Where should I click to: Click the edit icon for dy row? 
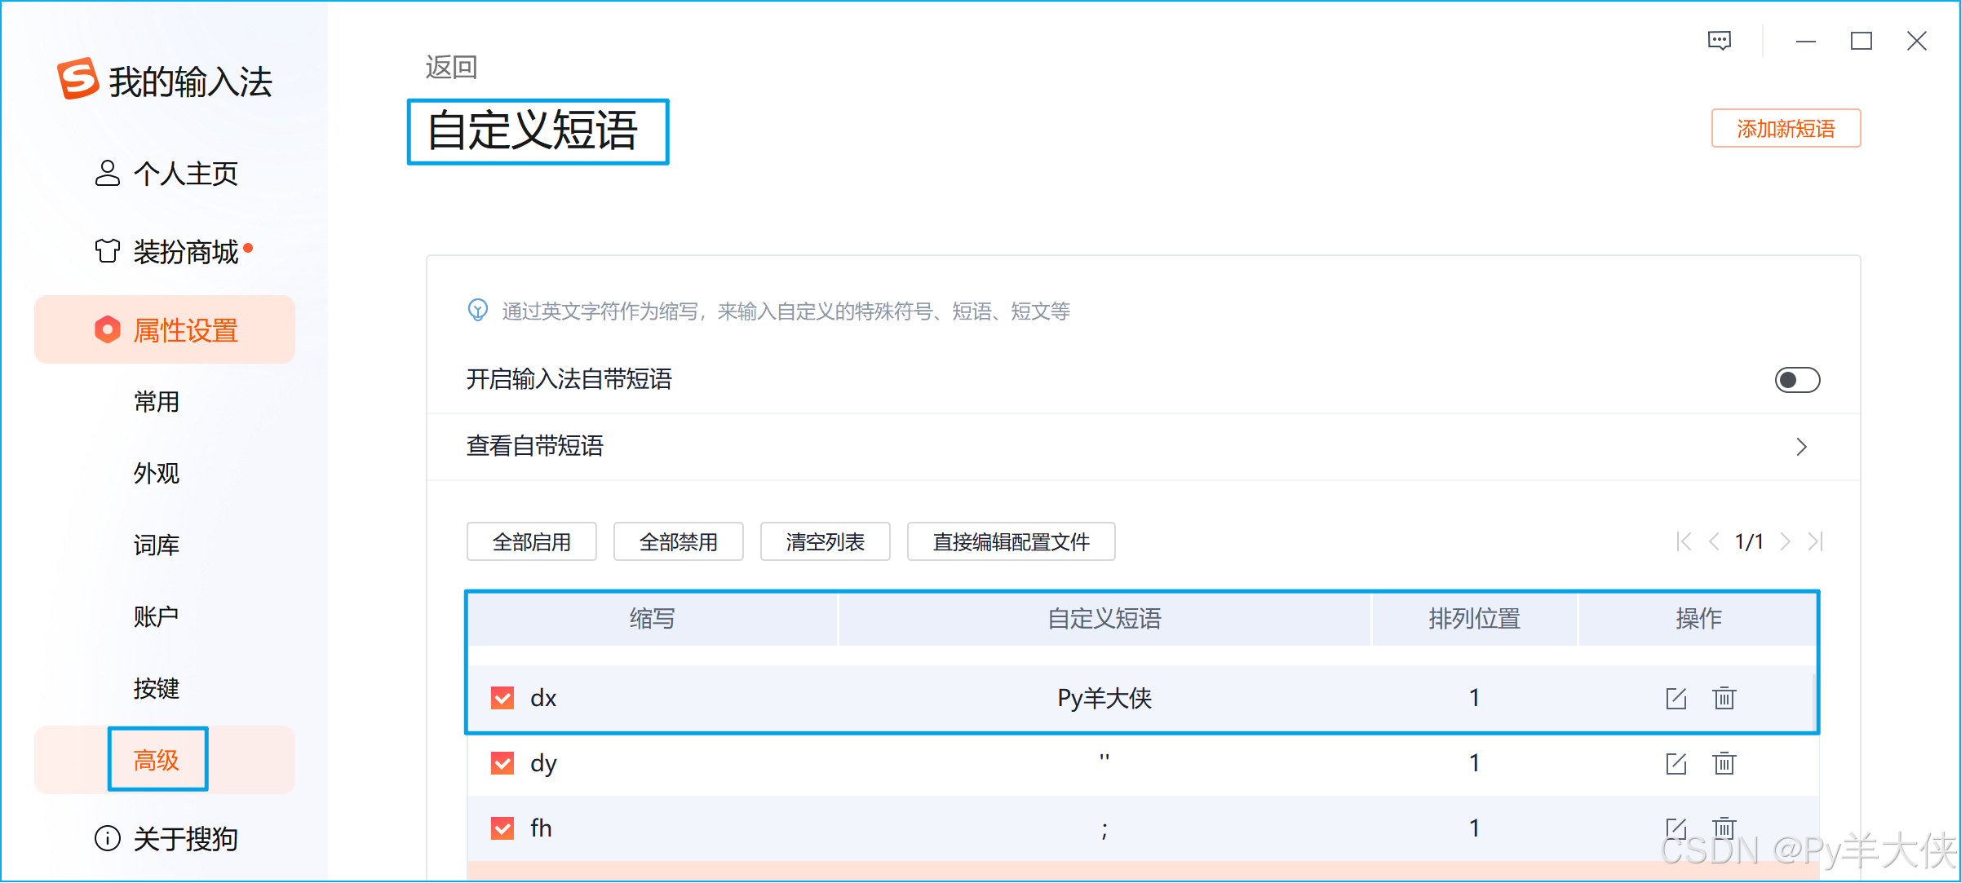(x=1675, y=763)
